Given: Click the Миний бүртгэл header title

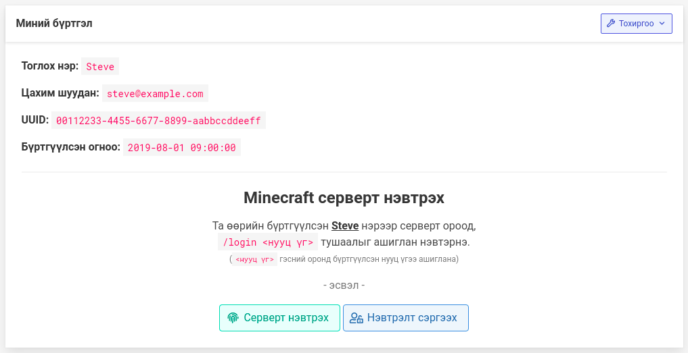Looking at the screenshot, I should (54, 23).
